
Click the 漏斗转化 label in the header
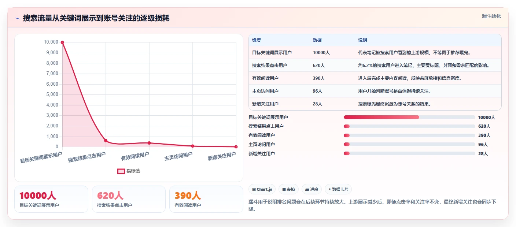[491, 16]
